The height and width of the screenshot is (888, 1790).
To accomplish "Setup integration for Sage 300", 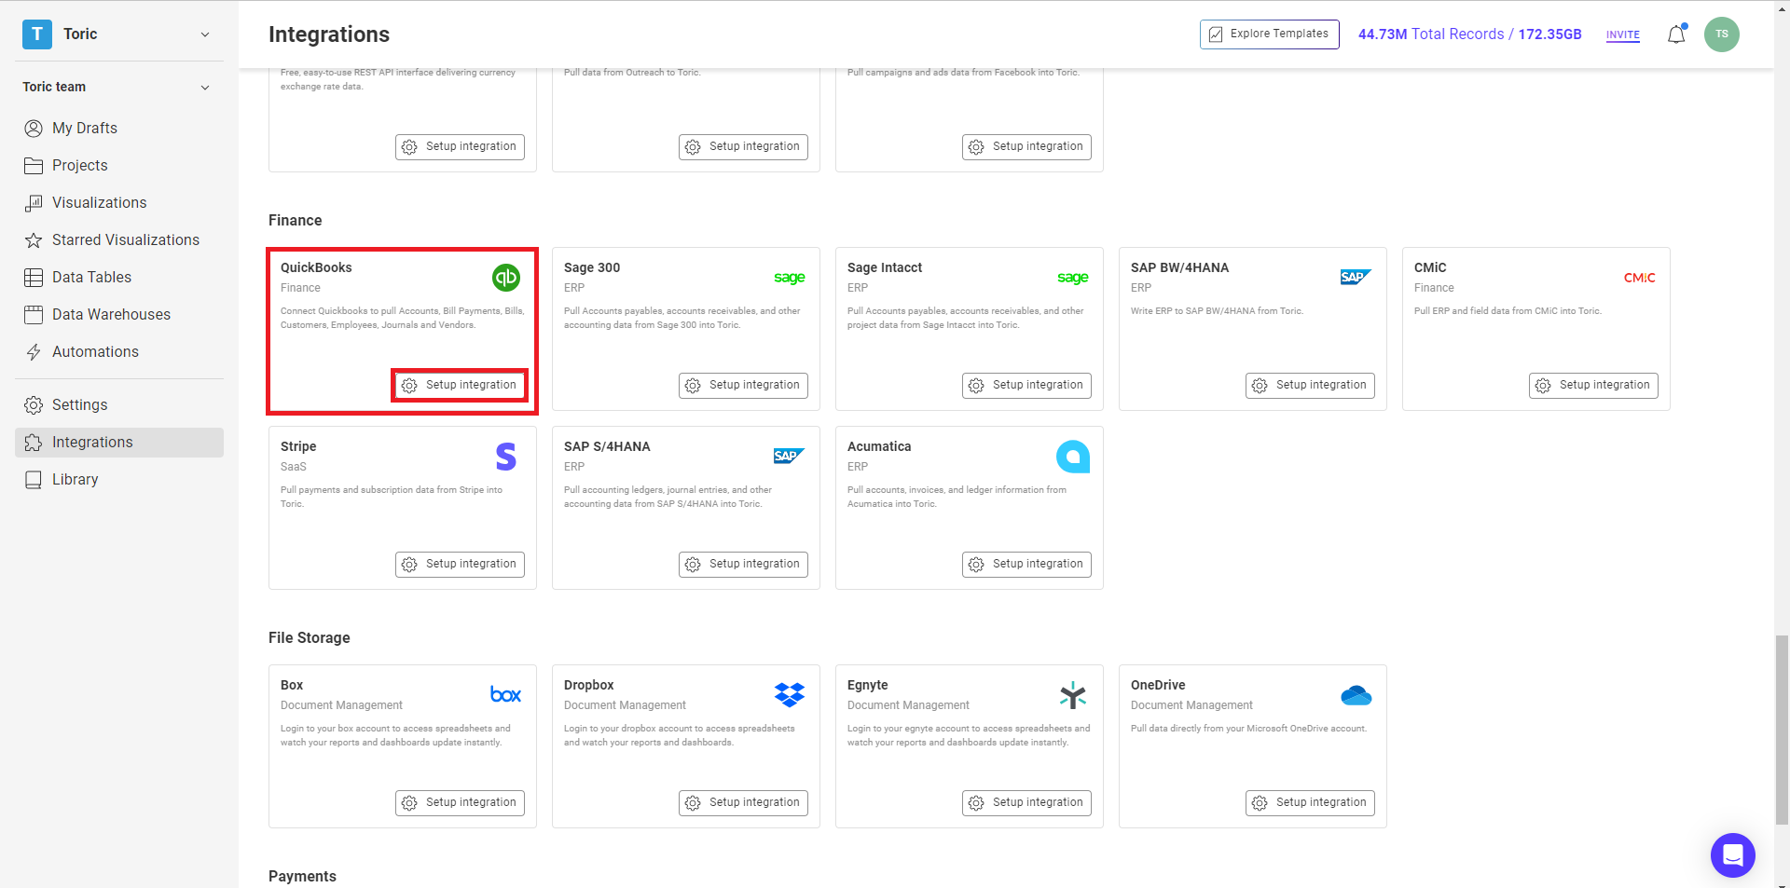I will click(x=743, y=386).
